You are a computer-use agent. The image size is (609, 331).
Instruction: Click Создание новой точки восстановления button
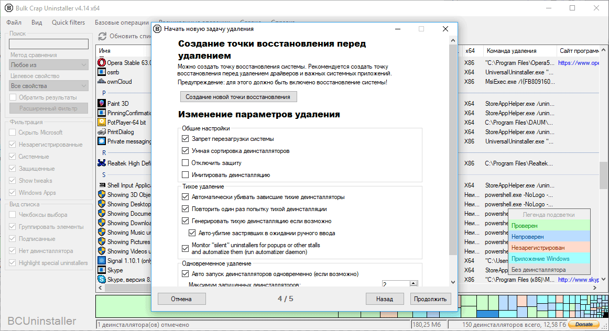(x=238, y=96)
